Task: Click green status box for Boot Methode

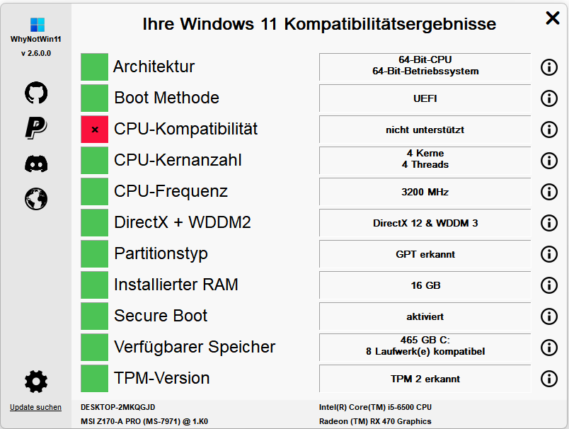Action: coord(94,98)
